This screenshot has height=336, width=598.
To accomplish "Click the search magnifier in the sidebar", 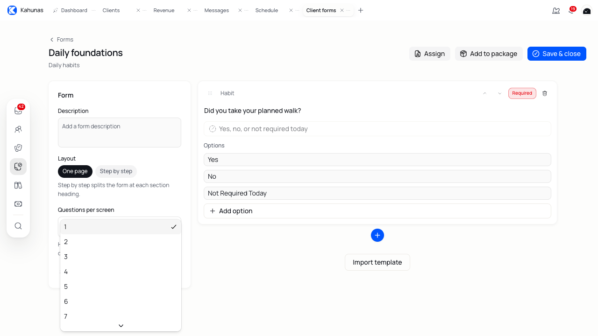I will tap(18, 226).
